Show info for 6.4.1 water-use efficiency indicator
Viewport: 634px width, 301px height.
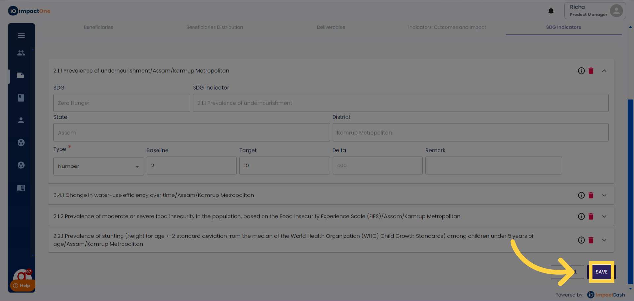tap(581, 195)
